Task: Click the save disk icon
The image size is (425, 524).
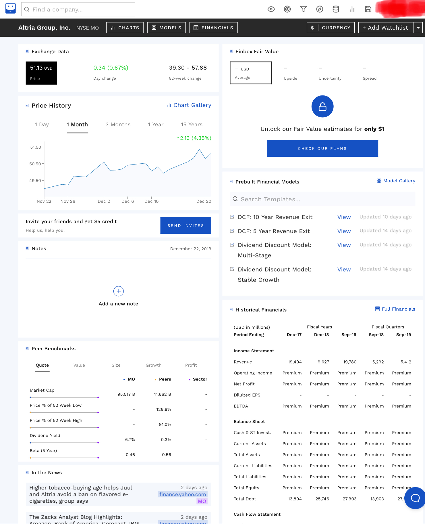Action: pos(368,9)
